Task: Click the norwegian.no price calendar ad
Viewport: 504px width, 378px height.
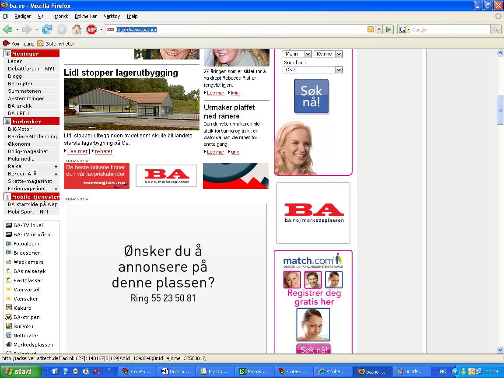Action: [97, 176]
